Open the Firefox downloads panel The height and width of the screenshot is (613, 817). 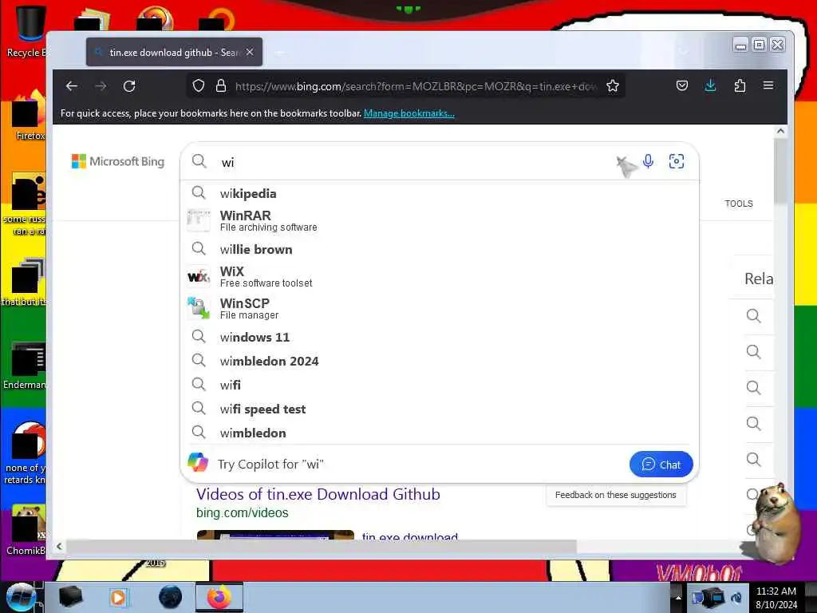[x=710, y=86]
